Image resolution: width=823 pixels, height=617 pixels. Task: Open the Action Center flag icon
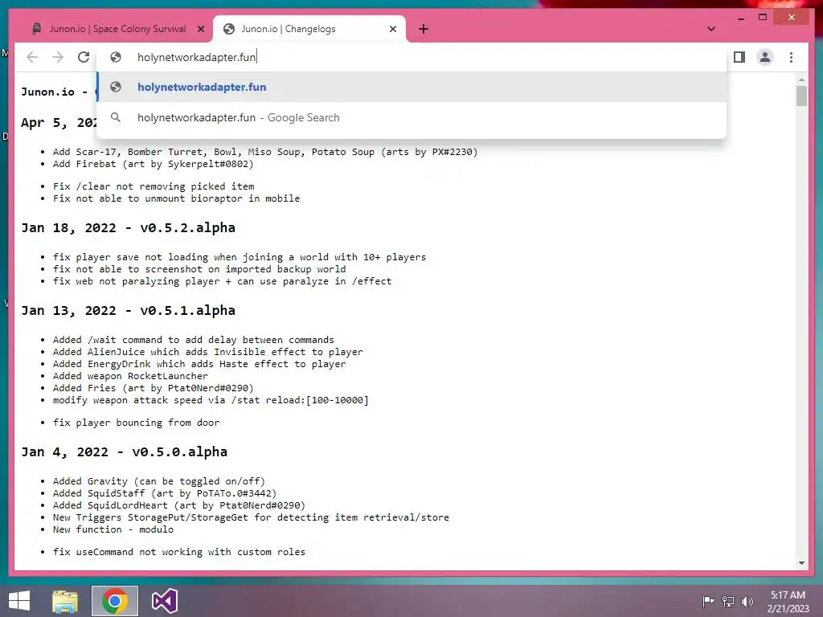[x=708, y=601]
